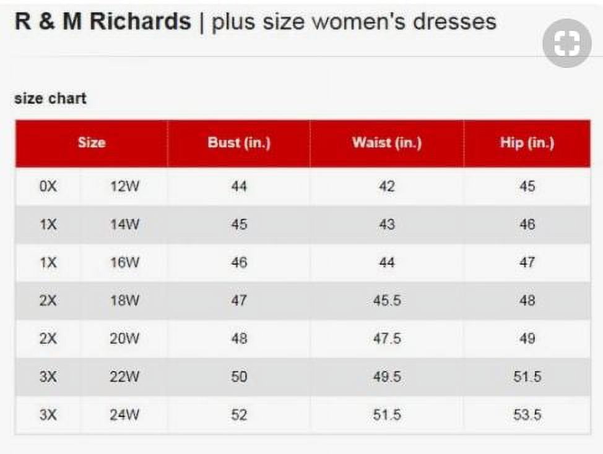This screenshot has width=603, height=454.
Task: Click the circular visual search icon
Action: pos(567,43)
